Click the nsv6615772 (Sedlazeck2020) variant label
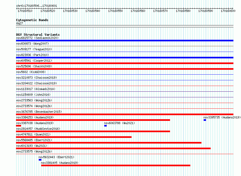This screenshot has width=241, height=176. tap(37, 38)
